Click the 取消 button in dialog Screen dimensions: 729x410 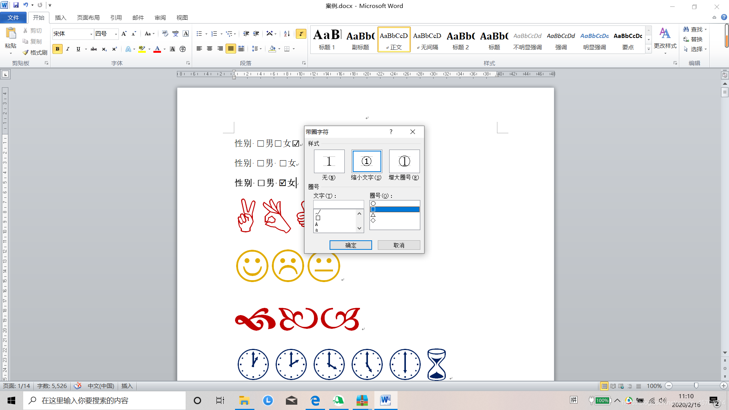[x=399, y=245]
